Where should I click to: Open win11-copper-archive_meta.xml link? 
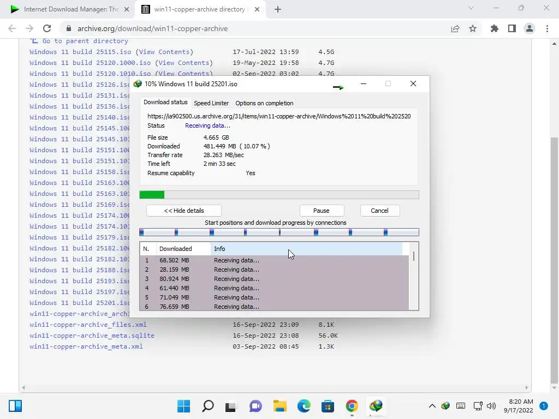point(86,346)
